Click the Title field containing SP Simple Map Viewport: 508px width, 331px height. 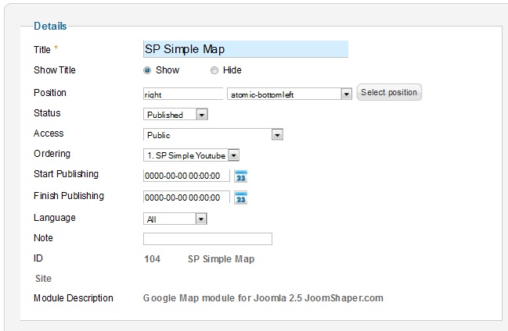point(245,49)
